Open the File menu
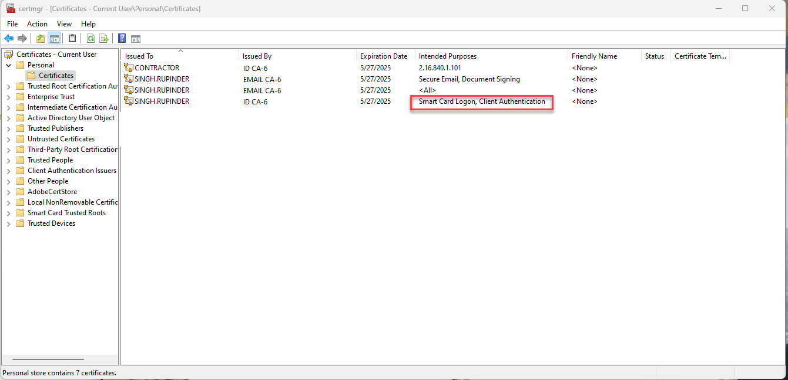This screenshot has height=380, width=788. click(12, 24)
